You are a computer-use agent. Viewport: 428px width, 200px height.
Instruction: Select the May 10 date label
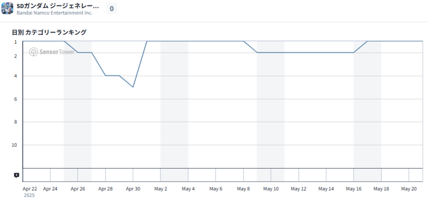click(x=271, y=188)
